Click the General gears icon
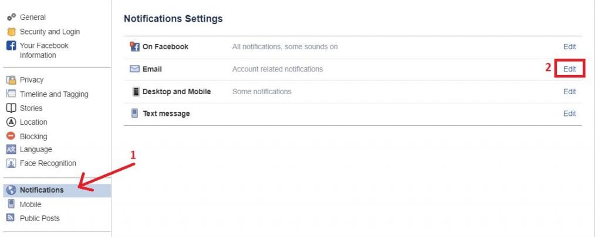 click(11, 18)
